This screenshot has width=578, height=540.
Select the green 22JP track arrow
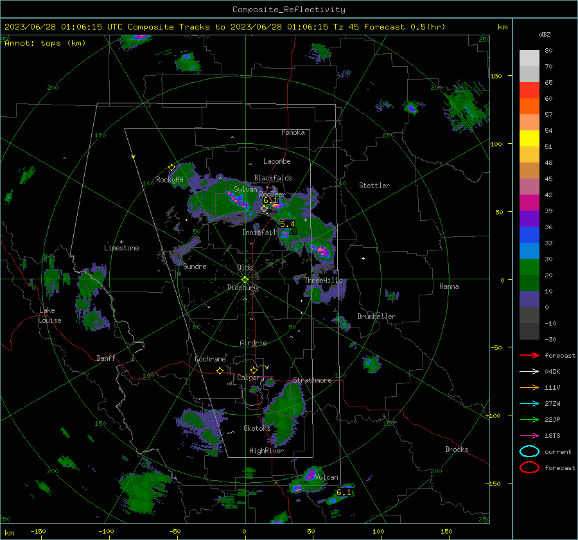tap(529, 419)
